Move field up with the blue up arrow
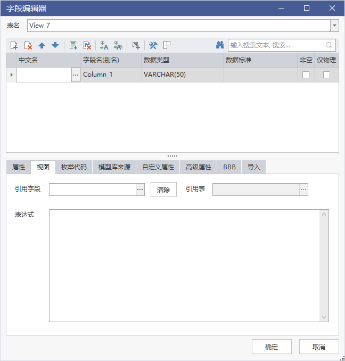Screen dimensions: 345x361 tap(42, 45)
